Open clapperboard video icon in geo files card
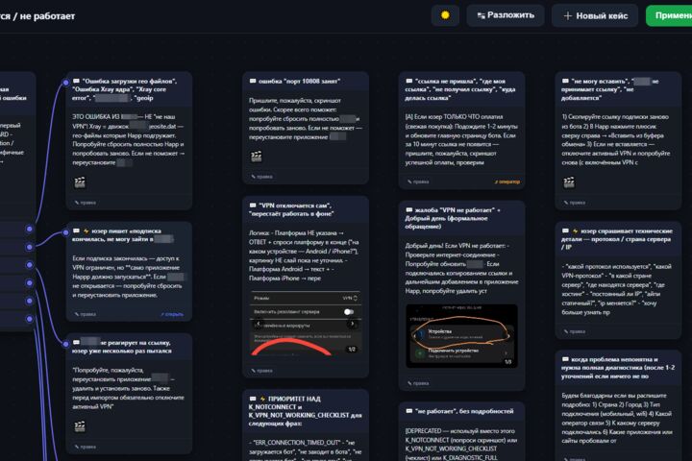Viewport: 692px width, 461px height. (x=80, y=182)
